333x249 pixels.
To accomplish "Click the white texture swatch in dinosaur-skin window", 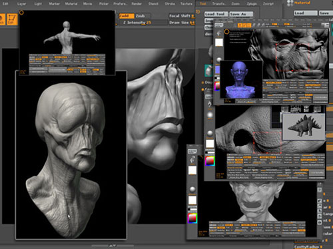I will tap(210, 144).
